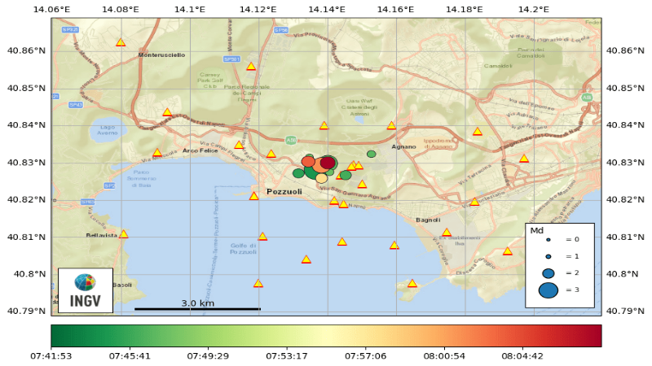Click the INGV logo
The width and height of the screenshot is (652, 366).
click(85, 290)
